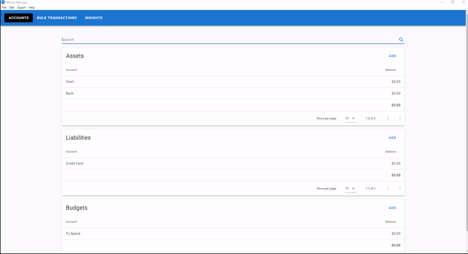Add a new Assets account
The height and width of the screenshot is (254, 468).
[393, 56]
